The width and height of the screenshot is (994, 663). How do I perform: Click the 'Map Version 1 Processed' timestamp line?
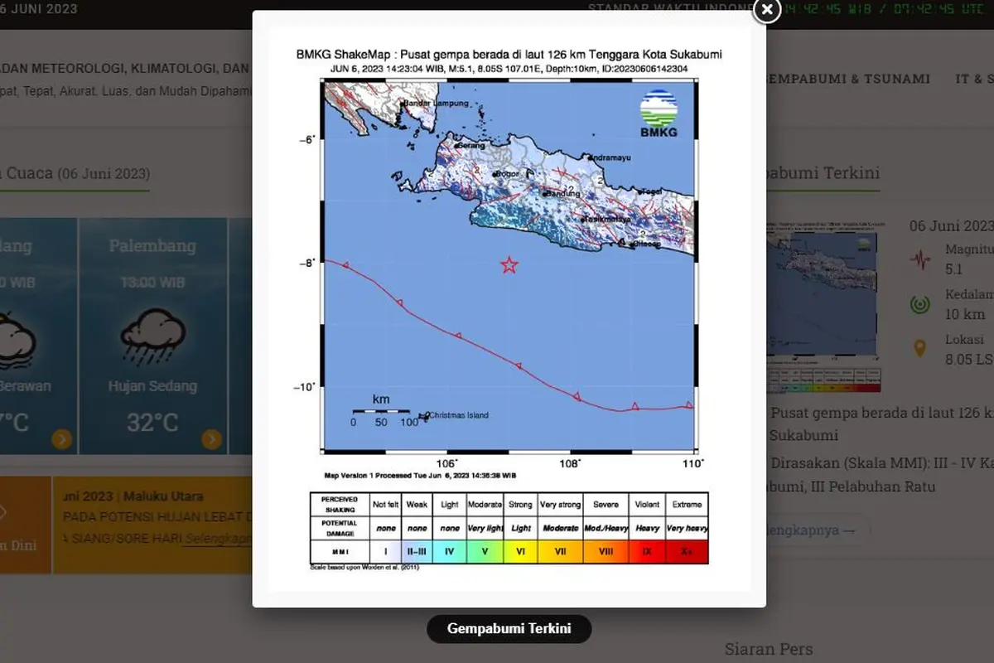(x=420, y=476)
